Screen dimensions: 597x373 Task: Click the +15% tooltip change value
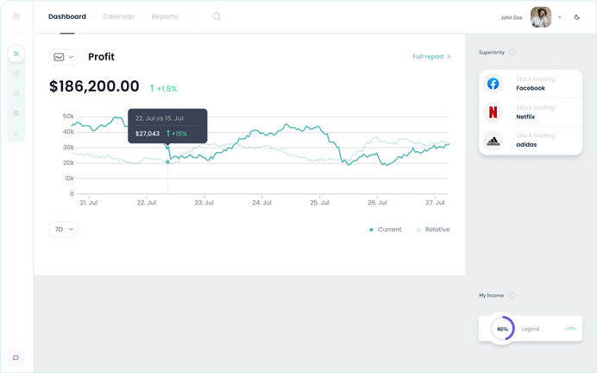(x=177, y=134)
